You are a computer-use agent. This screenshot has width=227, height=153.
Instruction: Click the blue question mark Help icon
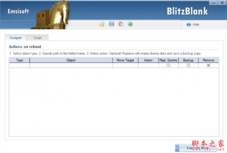[x=189, y=24]
